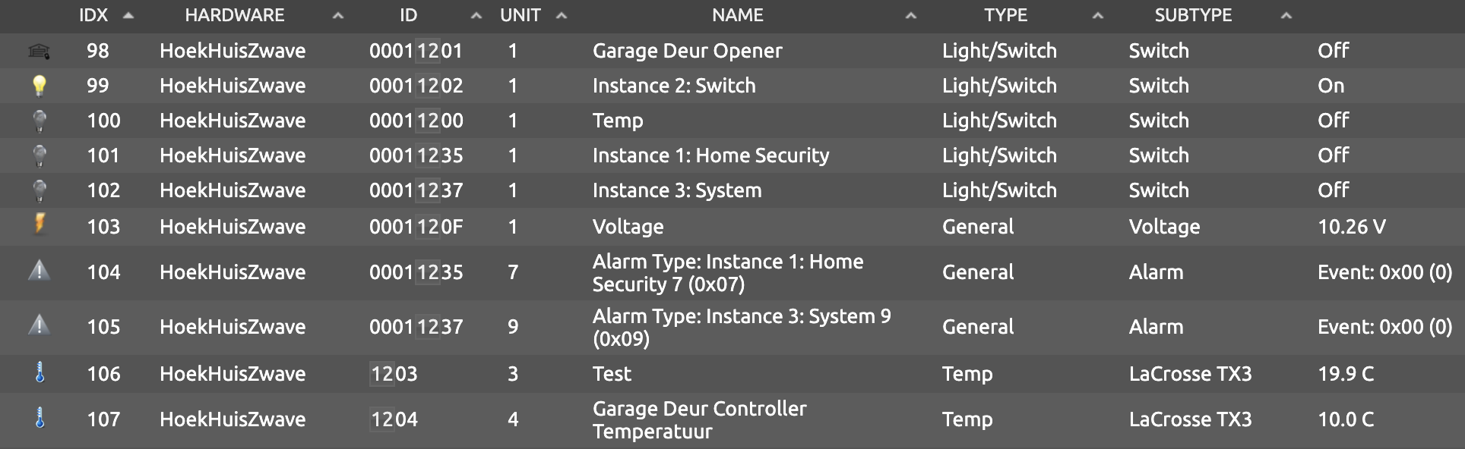The width and height of the screenshot is (1465, 449).
Task: Click the alarm warning icon for System 9 alarm
Action: click(40, 327)
